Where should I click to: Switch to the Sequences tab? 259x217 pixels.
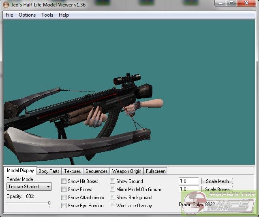pyautogui.click(x=96, y=171)
